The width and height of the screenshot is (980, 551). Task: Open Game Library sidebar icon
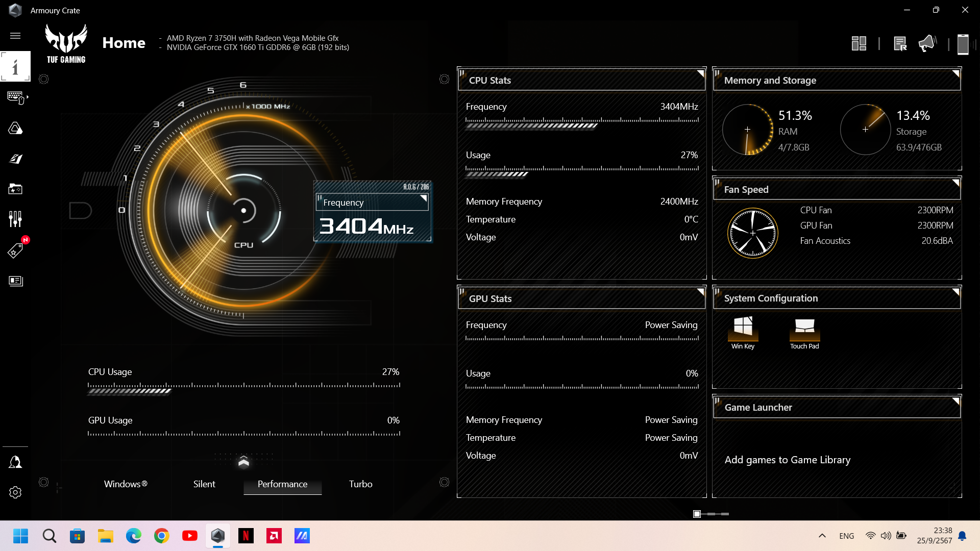pyautogui.click(x=15, y=189)
